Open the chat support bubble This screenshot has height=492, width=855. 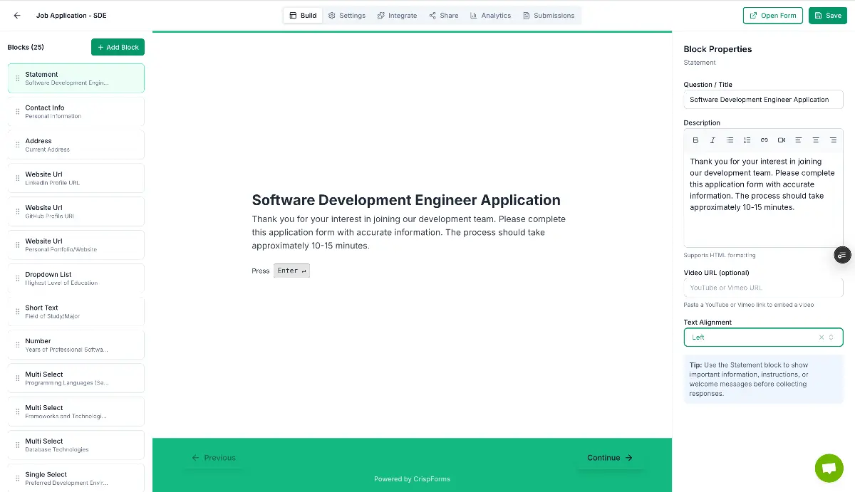click(x=829, y=468)
